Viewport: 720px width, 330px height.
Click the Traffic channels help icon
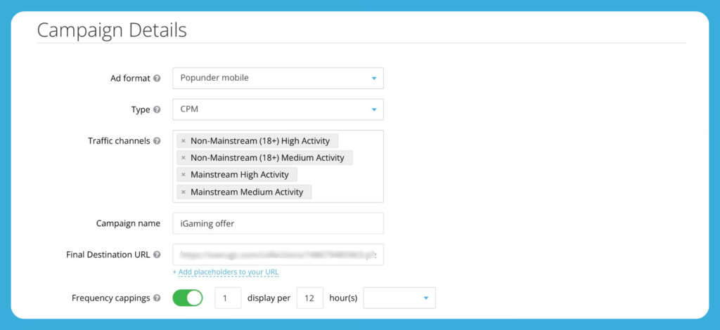pyautogui.click(x=157, y=141)
